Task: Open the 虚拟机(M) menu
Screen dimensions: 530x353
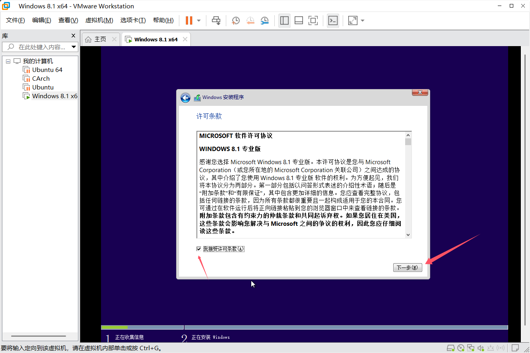Action: [99, 20]
